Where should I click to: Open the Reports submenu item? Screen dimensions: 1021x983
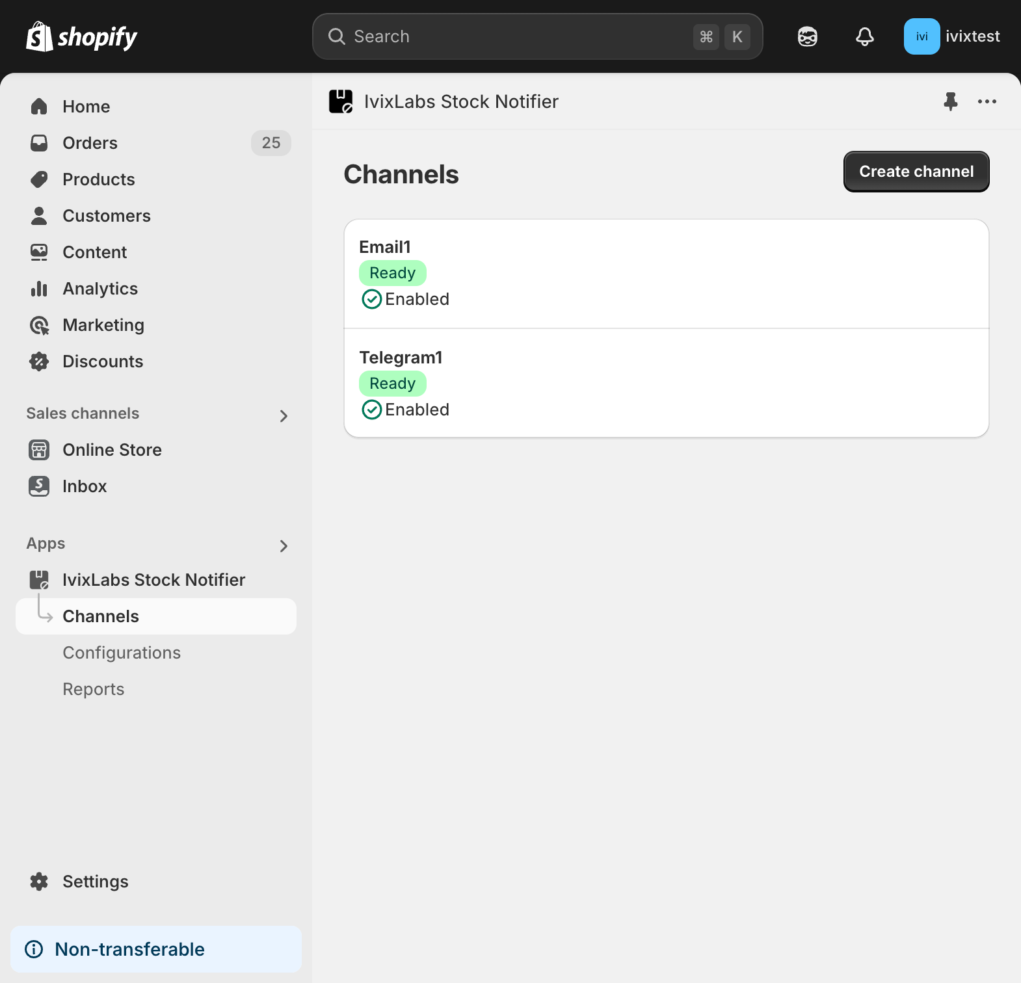click(x=156, y=689)
